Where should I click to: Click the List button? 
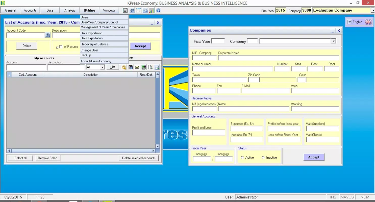point(113,67)
